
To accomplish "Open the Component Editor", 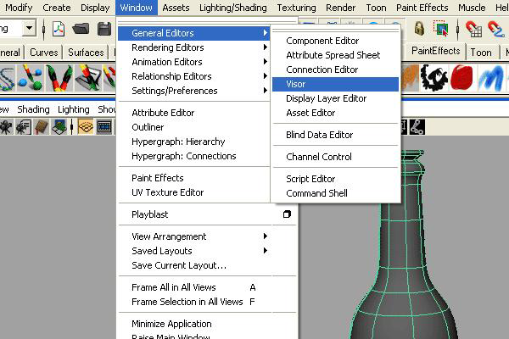I will tap(335, 41).
